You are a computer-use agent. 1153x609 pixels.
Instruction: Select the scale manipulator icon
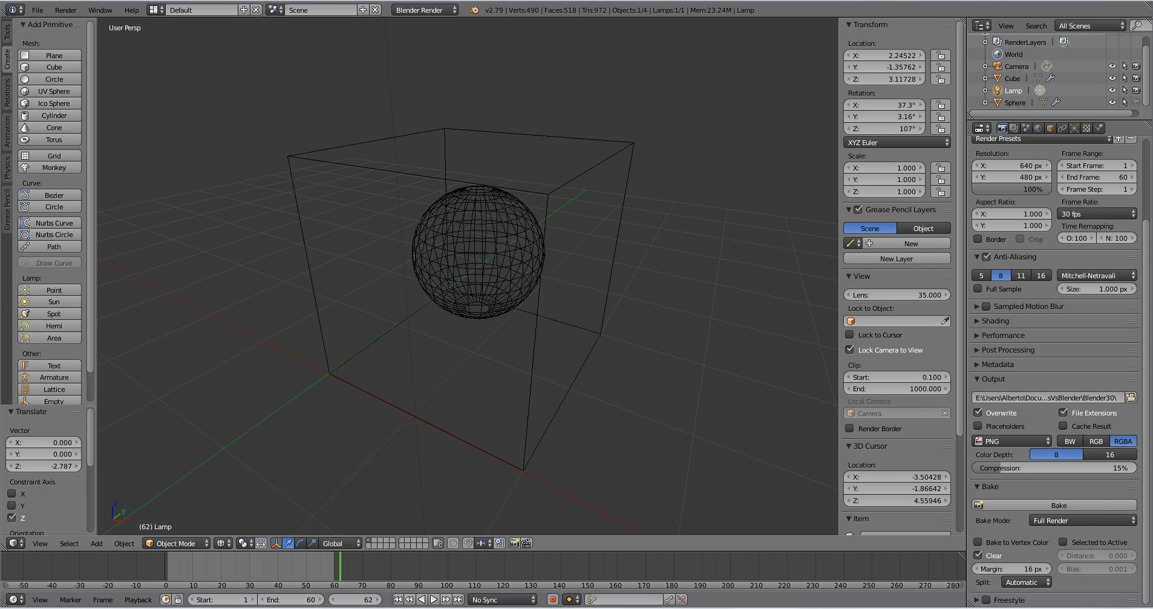(x=312, y=543)
